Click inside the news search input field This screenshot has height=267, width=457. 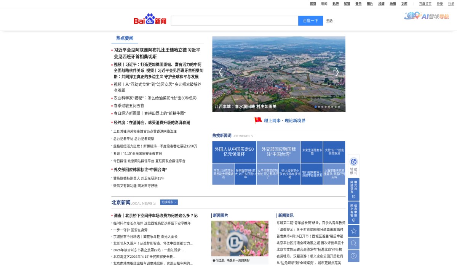(234, 21)
